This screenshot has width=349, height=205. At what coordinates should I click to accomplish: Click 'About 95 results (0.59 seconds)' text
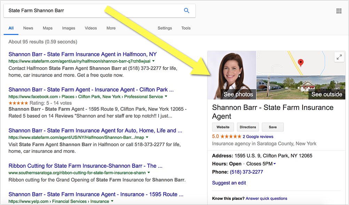pos(43,42)
